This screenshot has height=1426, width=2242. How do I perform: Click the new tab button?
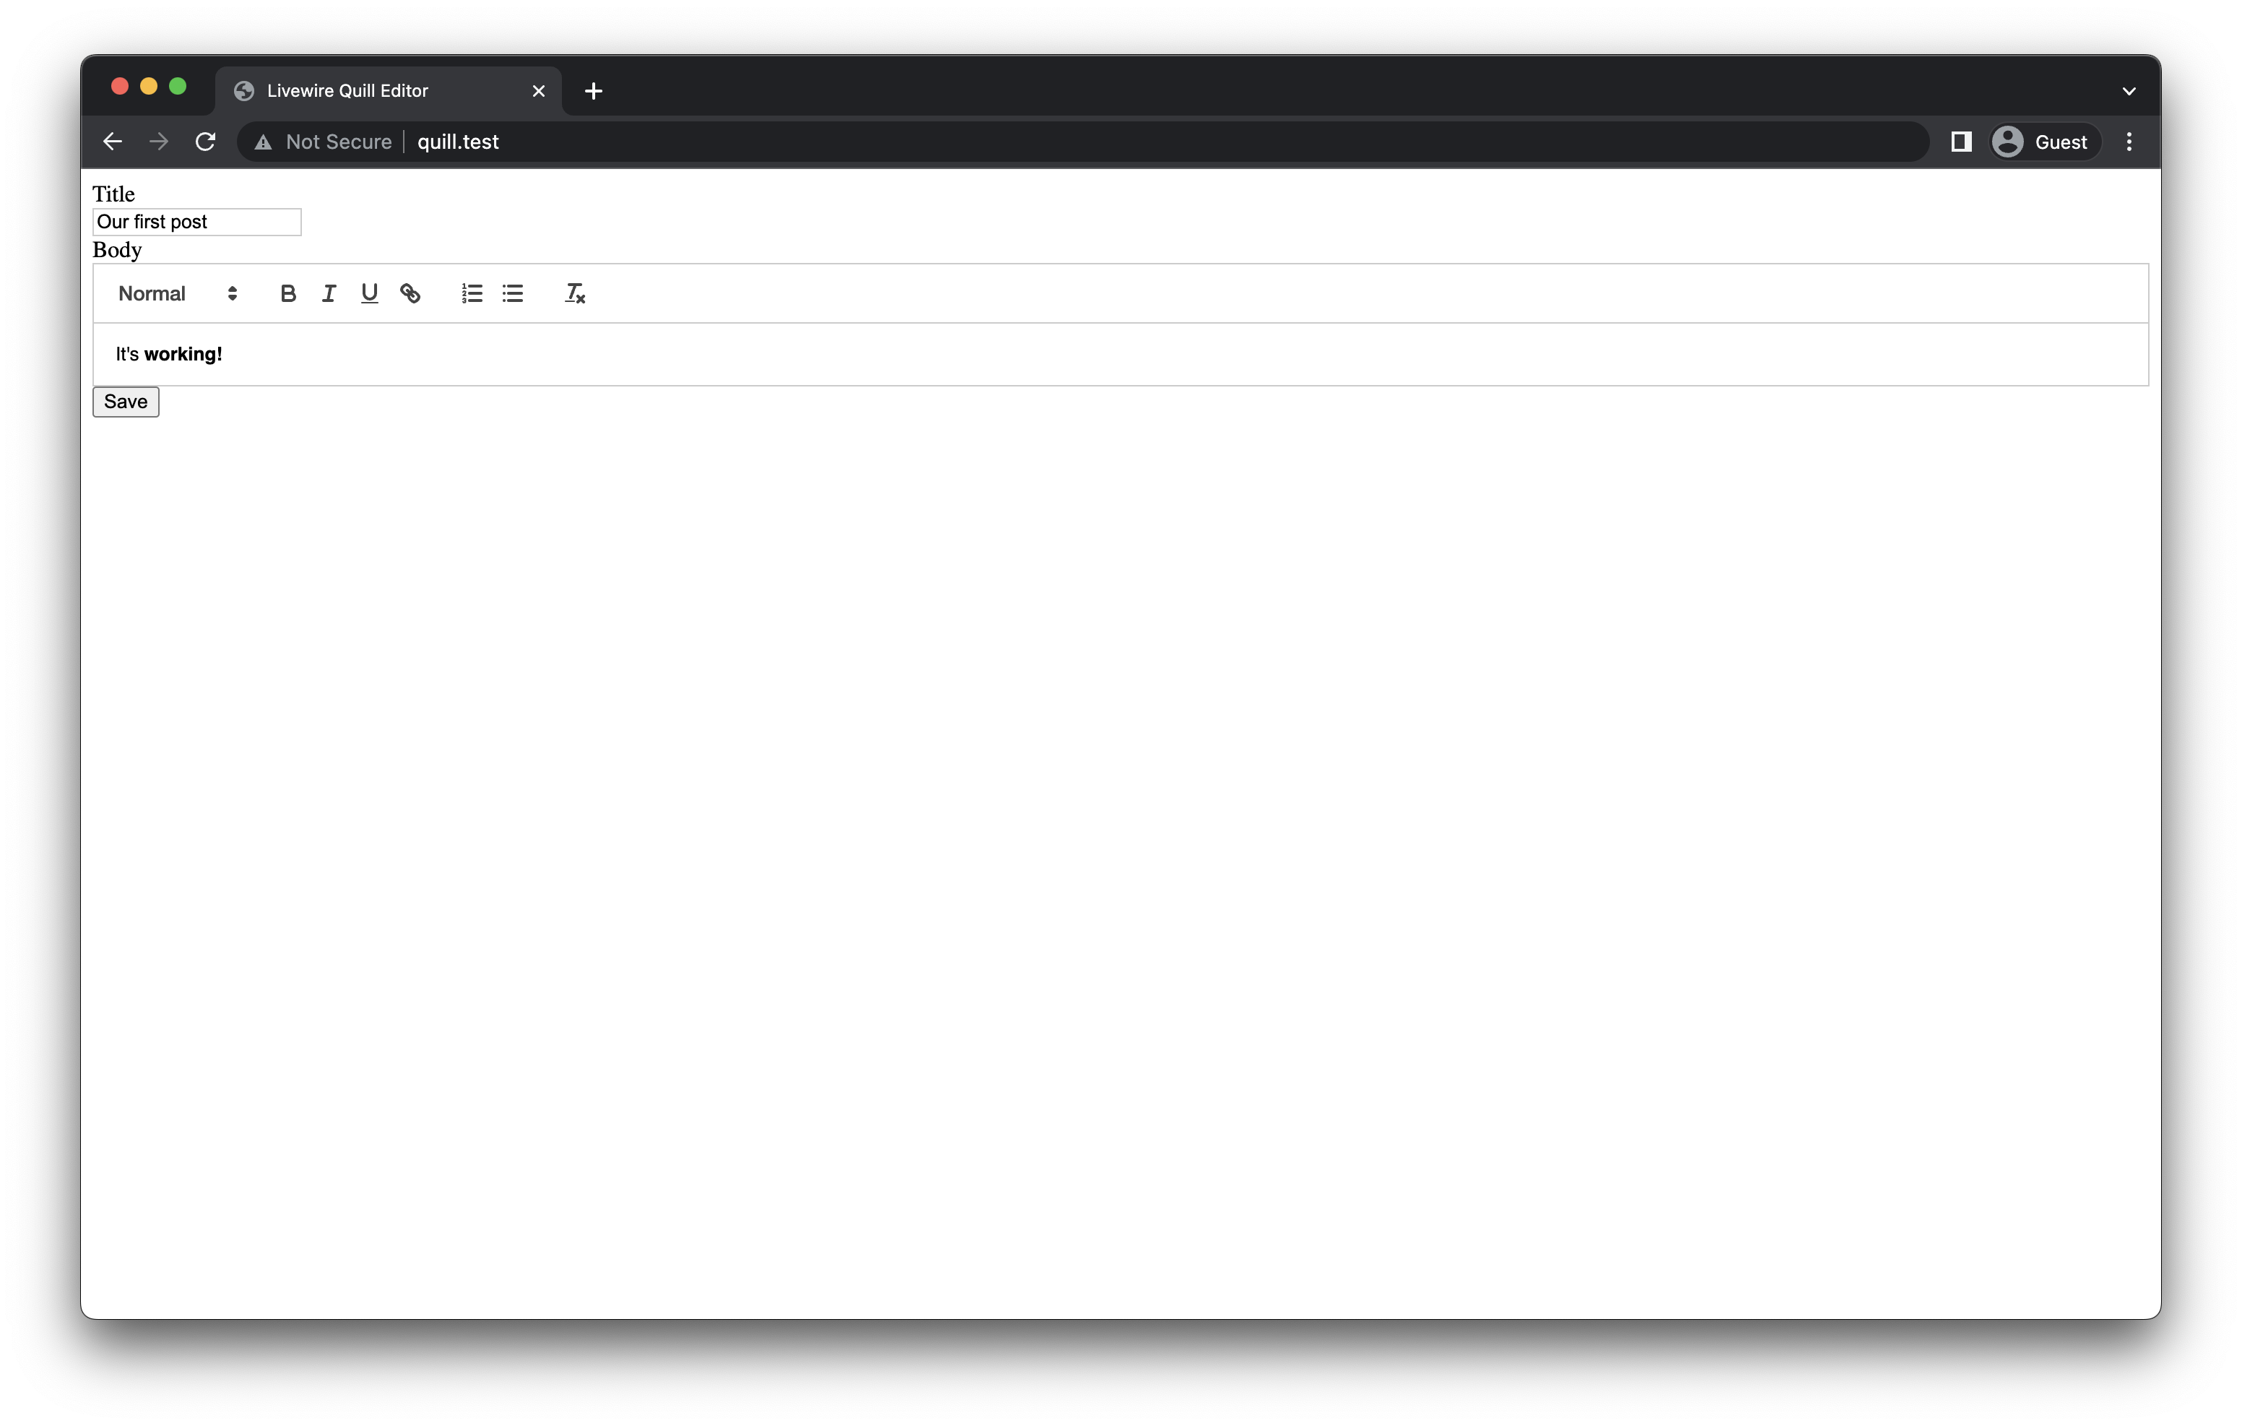(593, 90)
